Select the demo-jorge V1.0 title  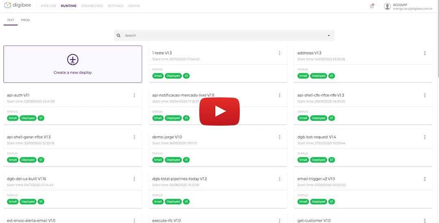167,137
